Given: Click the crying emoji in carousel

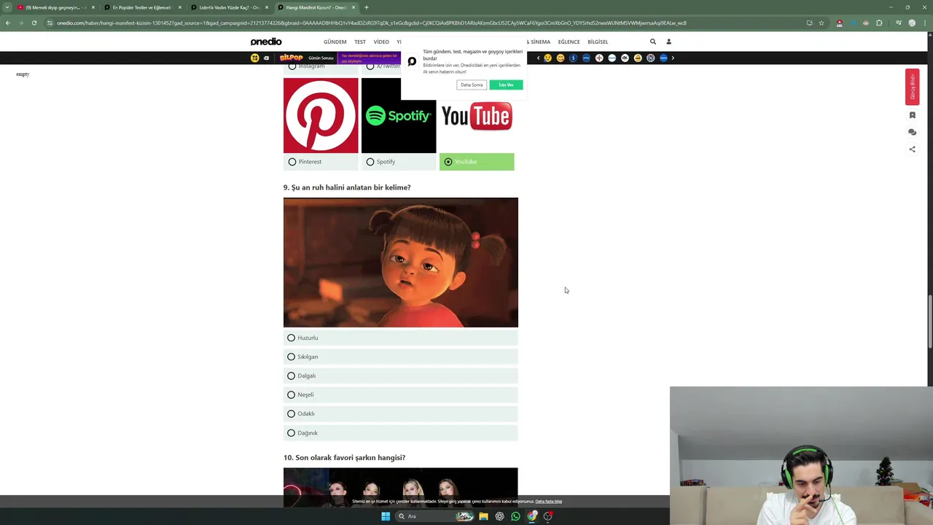Looking at the screenshot, I should tap(547, 58).
